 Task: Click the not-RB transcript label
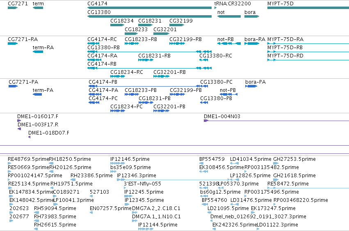226,39
